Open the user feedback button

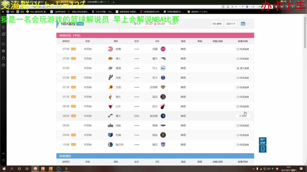pos(263,141)
